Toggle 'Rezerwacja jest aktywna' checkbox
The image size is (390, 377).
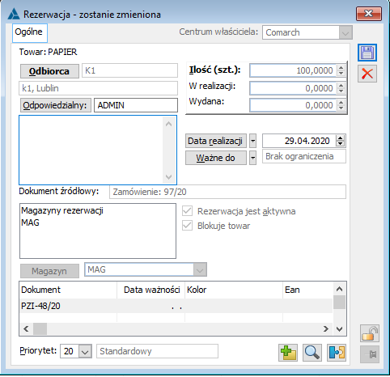[x=187, y=211]
